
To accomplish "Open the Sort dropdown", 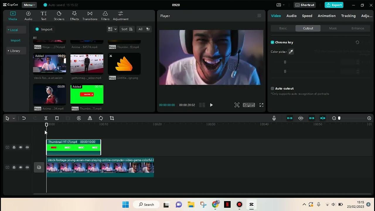I will click(127, 29).
